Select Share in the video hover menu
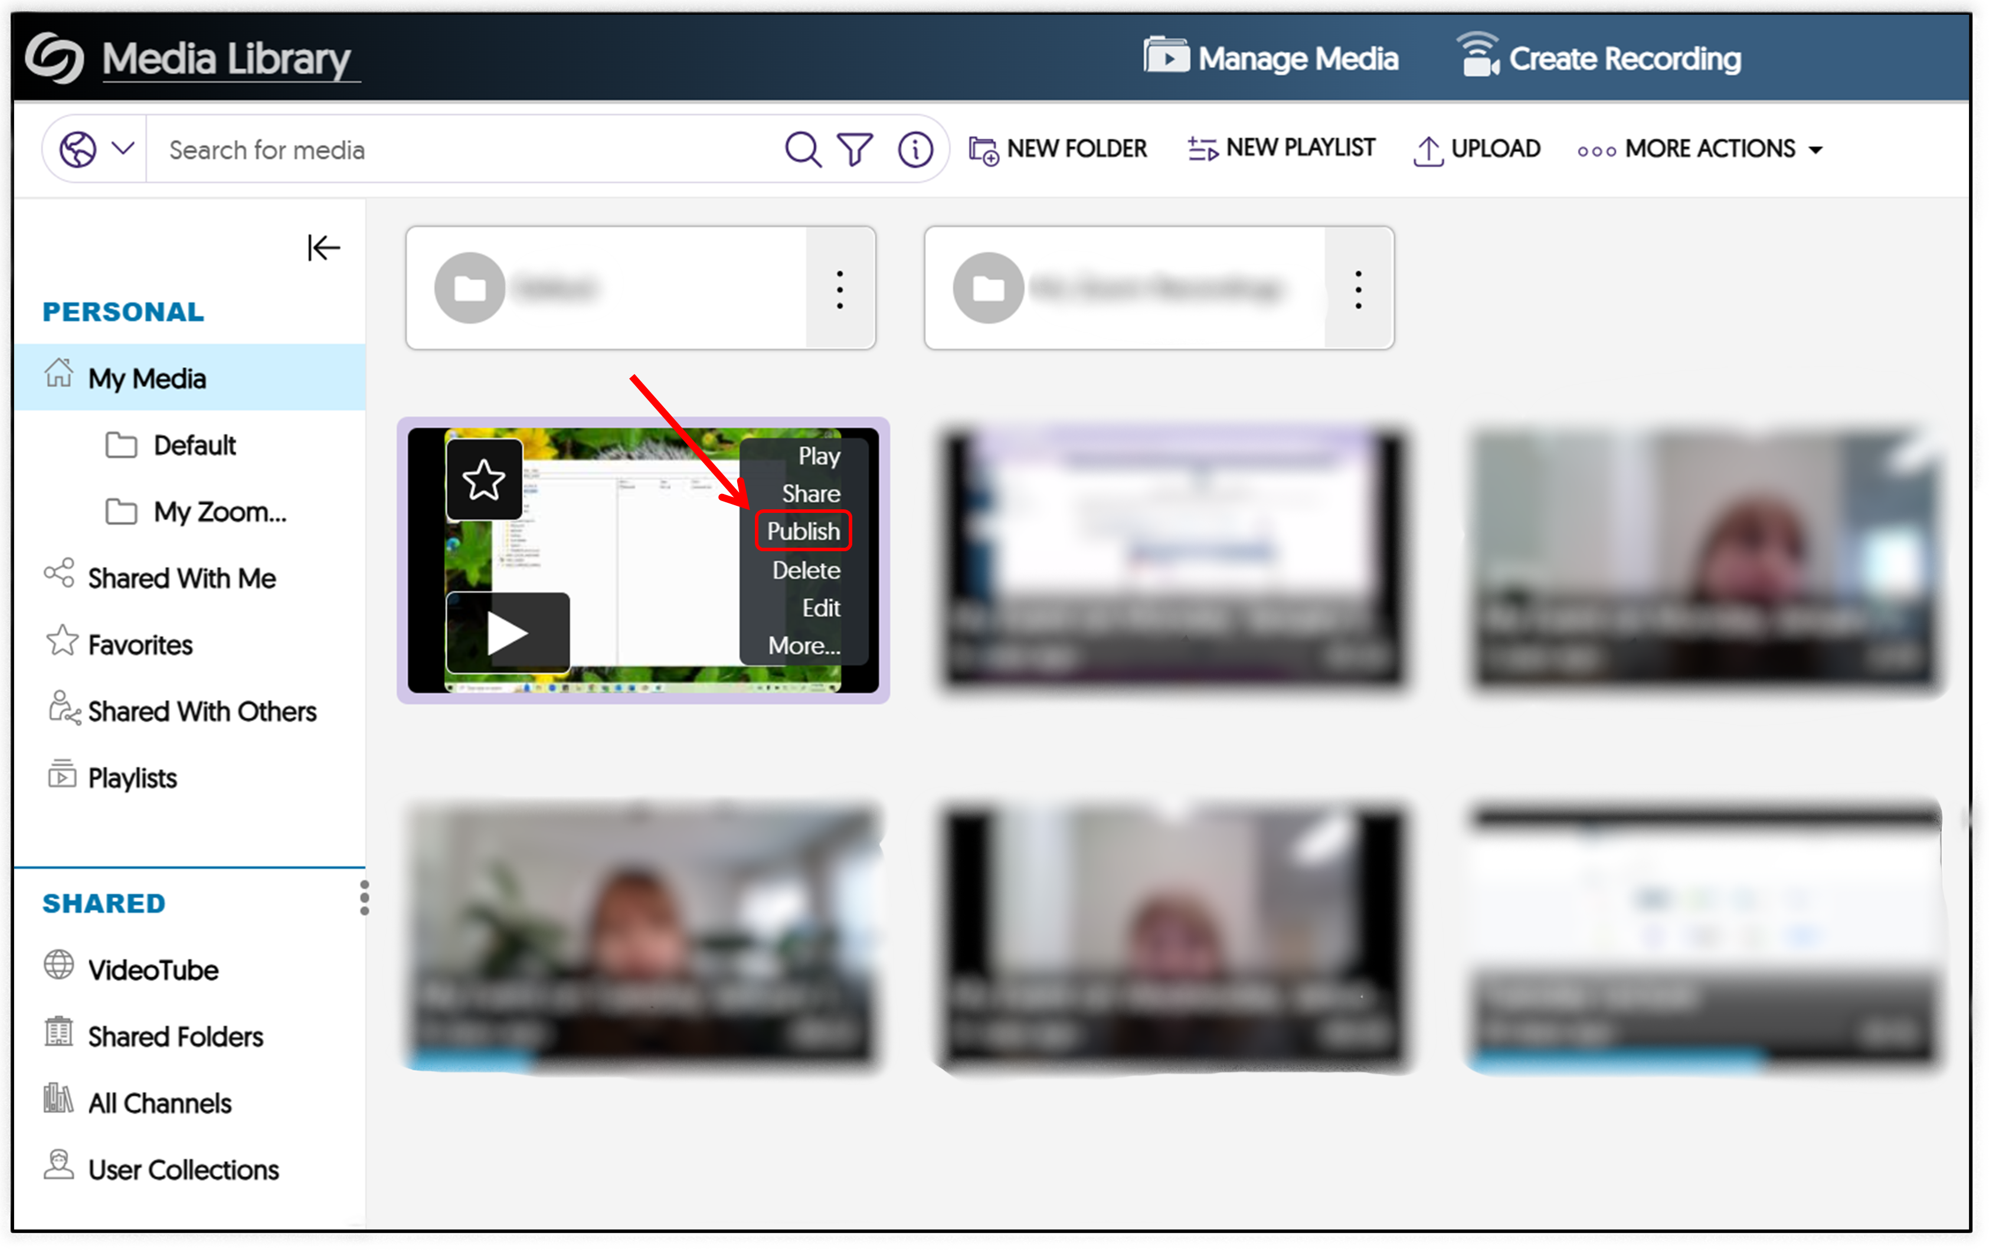Viewport: 1989px width, 1250px height. click(x=811, y=493)
